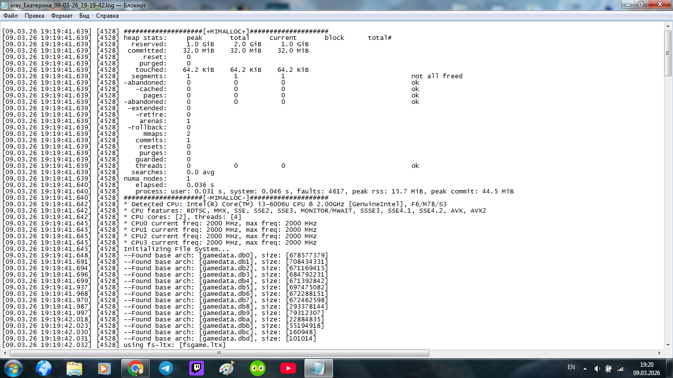Open Telegram from the taskbar
Screen dimensions: 673x378
(166, 368)
